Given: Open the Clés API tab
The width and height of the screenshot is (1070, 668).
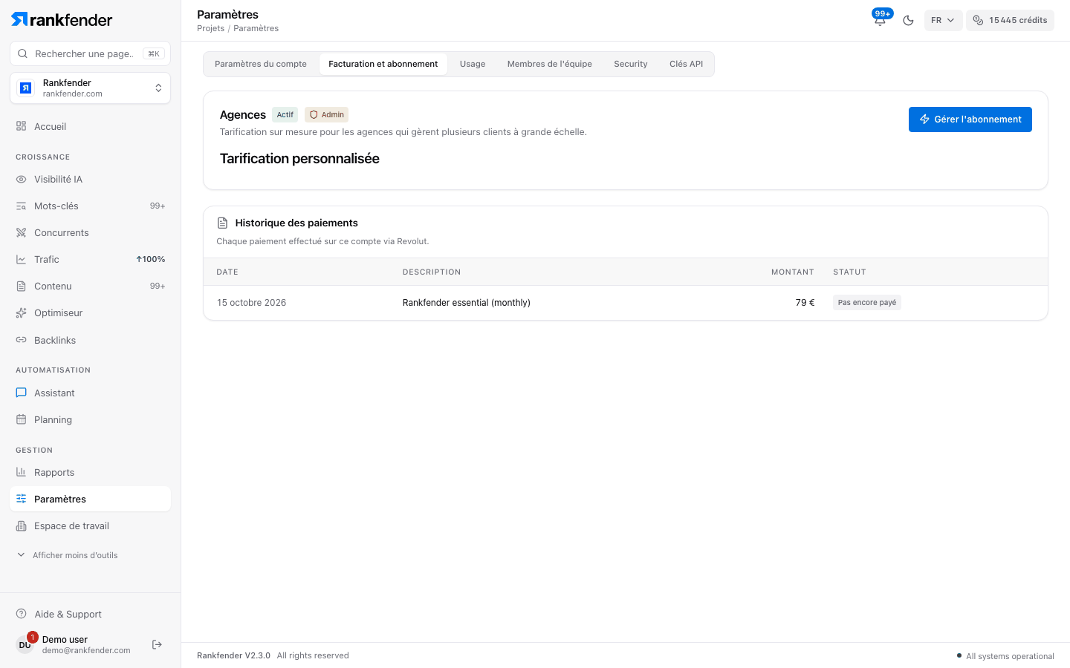Looking at the screenshot, I should pos(686,64).
